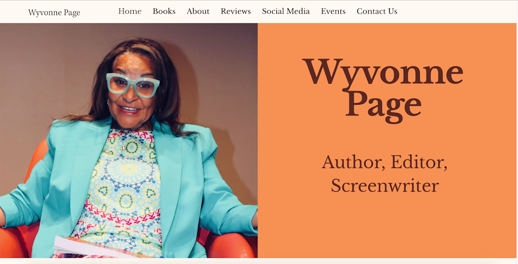Click the Contact Us link

point(377,12)
